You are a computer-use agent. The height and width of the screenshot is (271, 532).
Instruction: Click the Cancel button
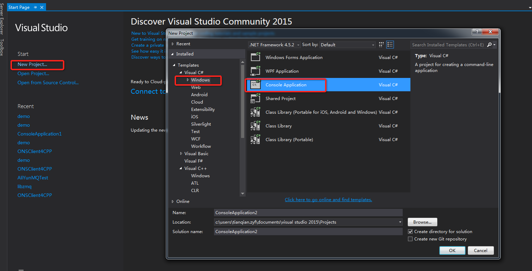point(481,251)
